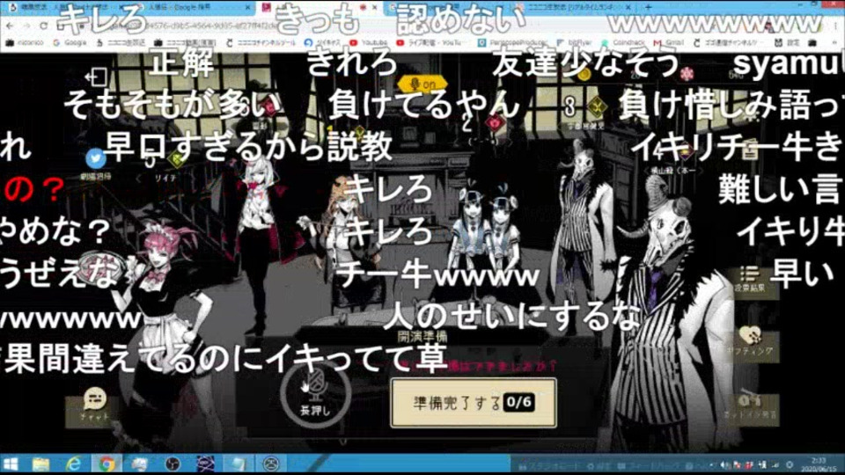
Task: Open the Coincheck bookmark
Action: point(623,42)
